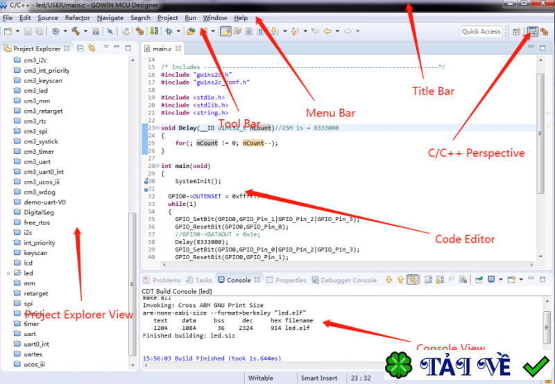Click the console's orange up arrow icon
The image size is (555, 384).
401,280
